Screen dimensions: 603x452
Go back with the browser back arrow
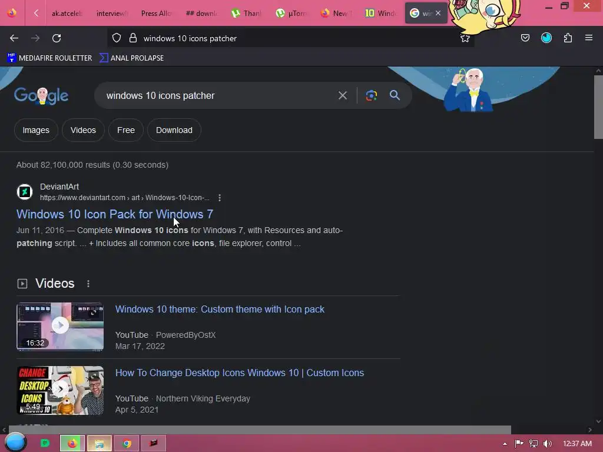[x=14, y=38]
